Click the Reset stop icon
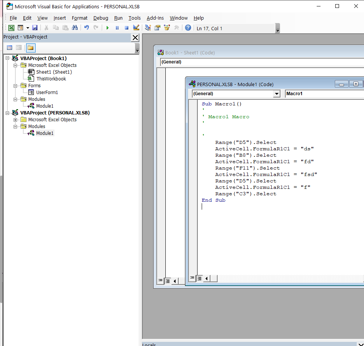This screenshot has height=346, width=364. [126, 28]
